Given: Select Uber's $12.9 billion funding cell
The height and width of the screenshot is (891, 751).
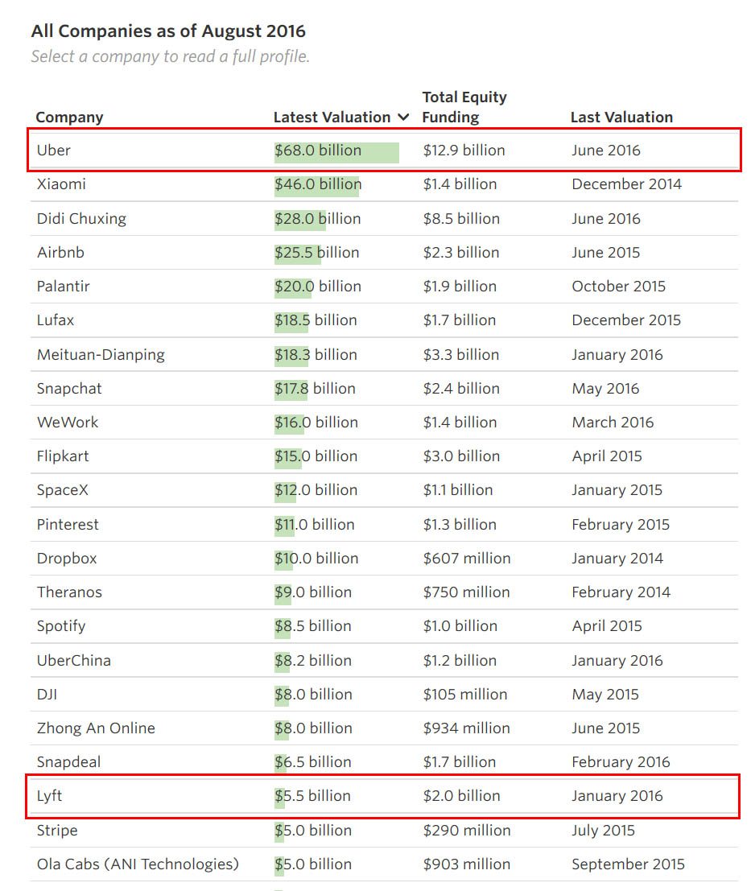Looking at the screenshot, I should coord(465,151).
